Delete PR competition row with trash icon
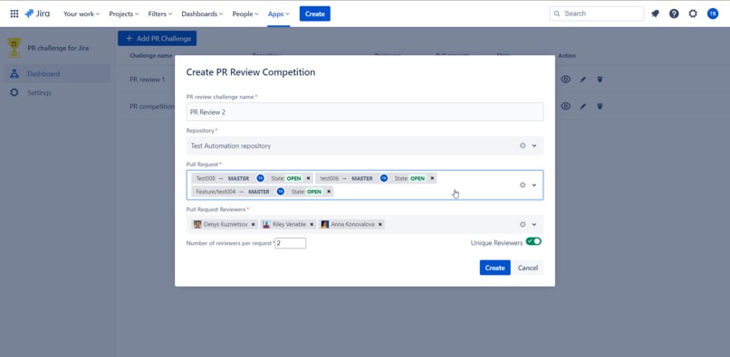Screen dimensions: 730x357 600,106
